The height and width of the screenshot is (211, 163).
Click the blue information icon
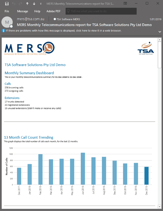tap(3, 31)
